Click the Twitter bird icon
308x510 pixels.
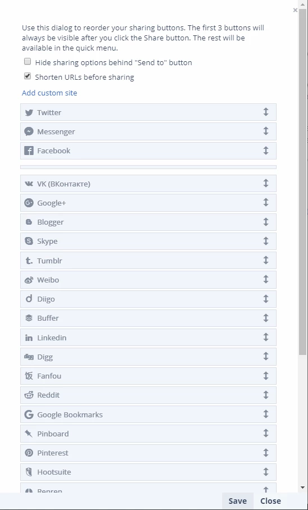[29, 112]
